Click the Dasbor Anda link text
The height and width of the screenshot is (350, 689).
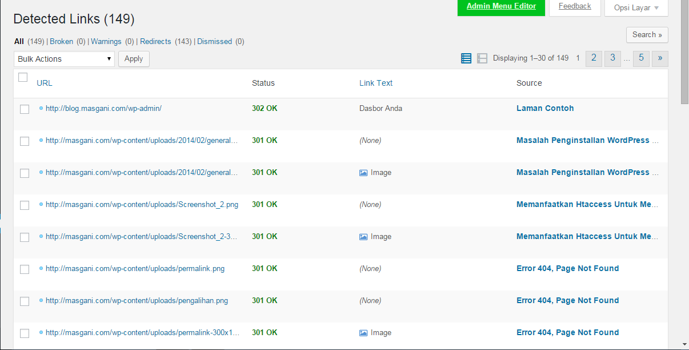(x=380, y=108)
